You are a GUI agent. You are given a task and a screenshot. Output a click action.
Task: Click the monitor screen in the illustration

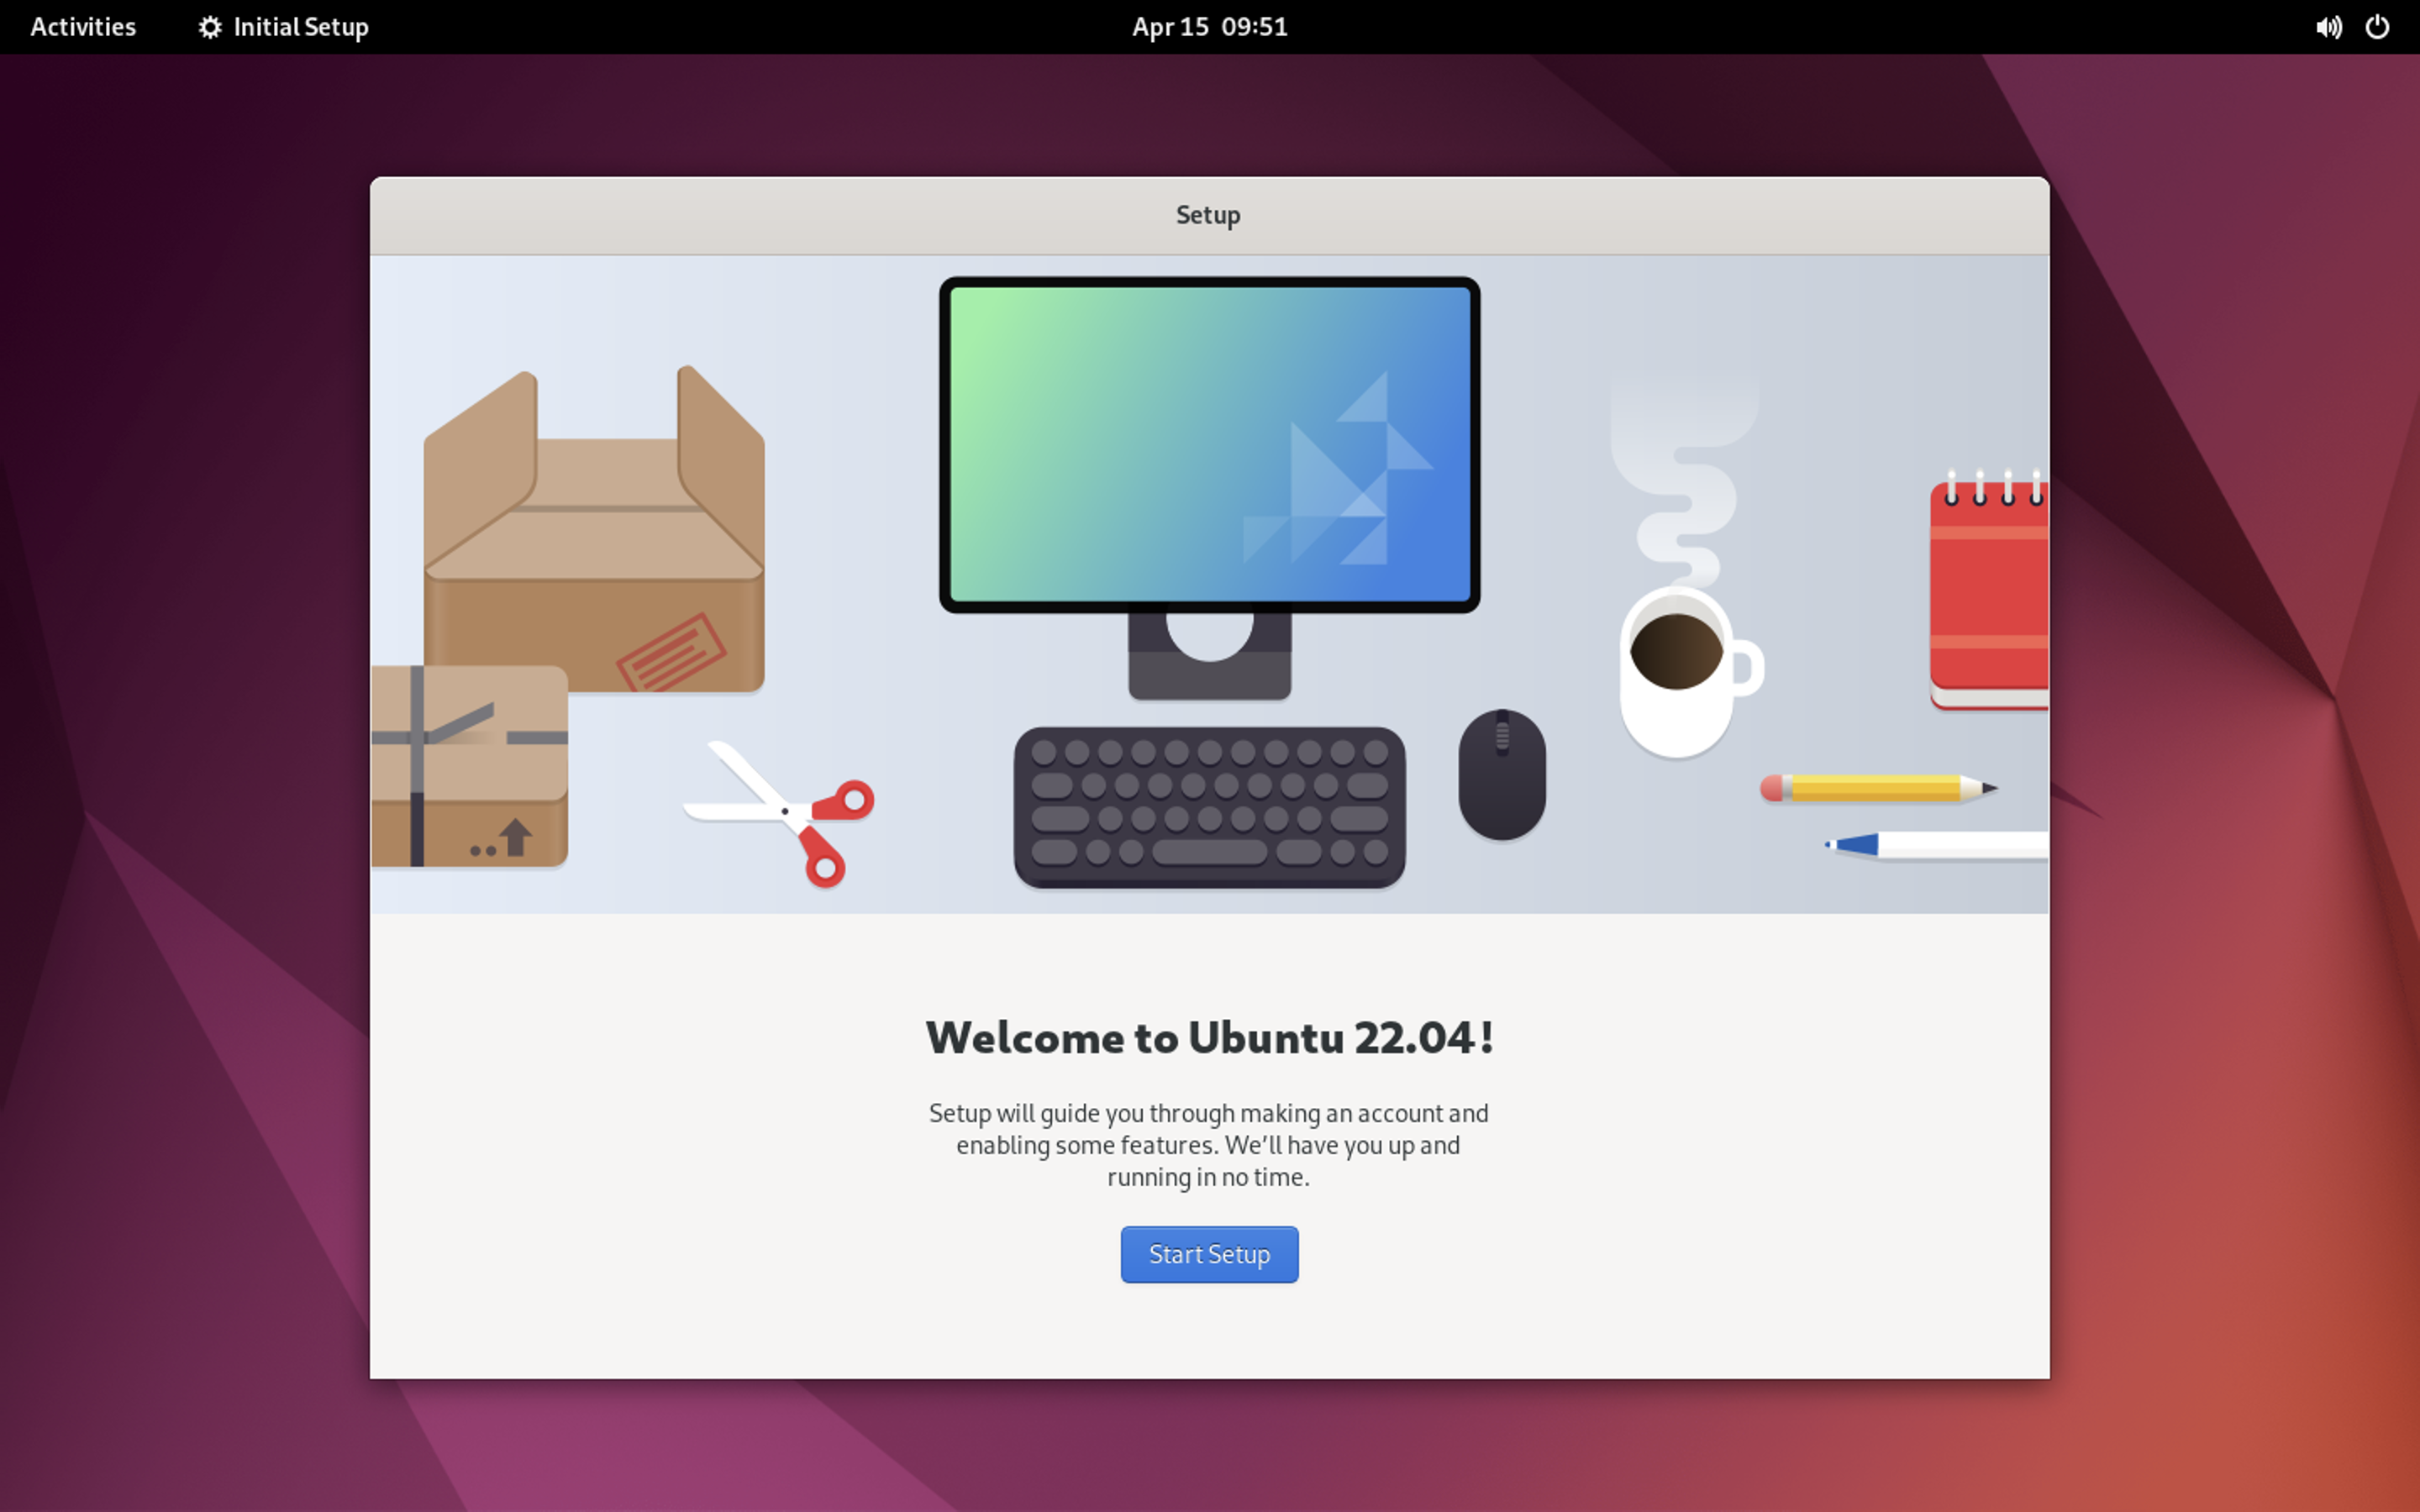pyautogui.click(x=1209, y=445)
